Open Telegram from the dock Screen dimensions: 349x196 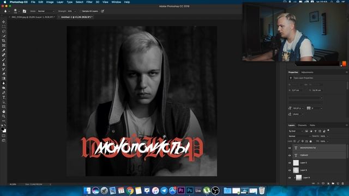coord(164,191)
